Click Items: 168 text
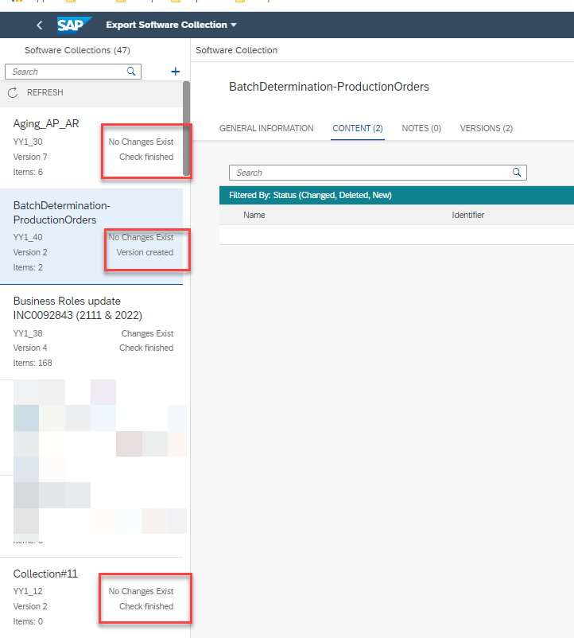The width and height of the screenshot is (574, 638). coord(33,363)
